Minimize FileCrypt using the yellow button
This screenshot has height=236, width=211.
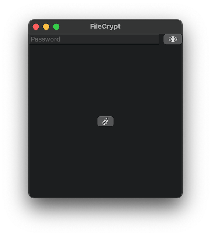(46, 27)
